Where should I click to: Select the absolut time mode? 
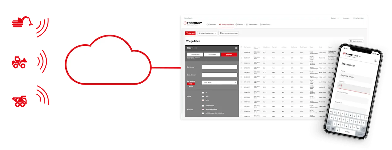click(191, 86)
